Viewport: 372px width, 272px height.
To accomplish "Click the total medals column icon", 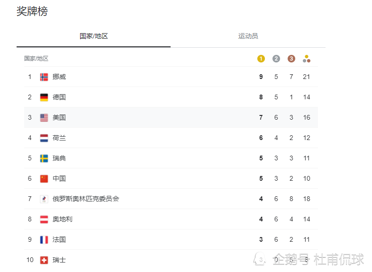I will coord(307,59).
